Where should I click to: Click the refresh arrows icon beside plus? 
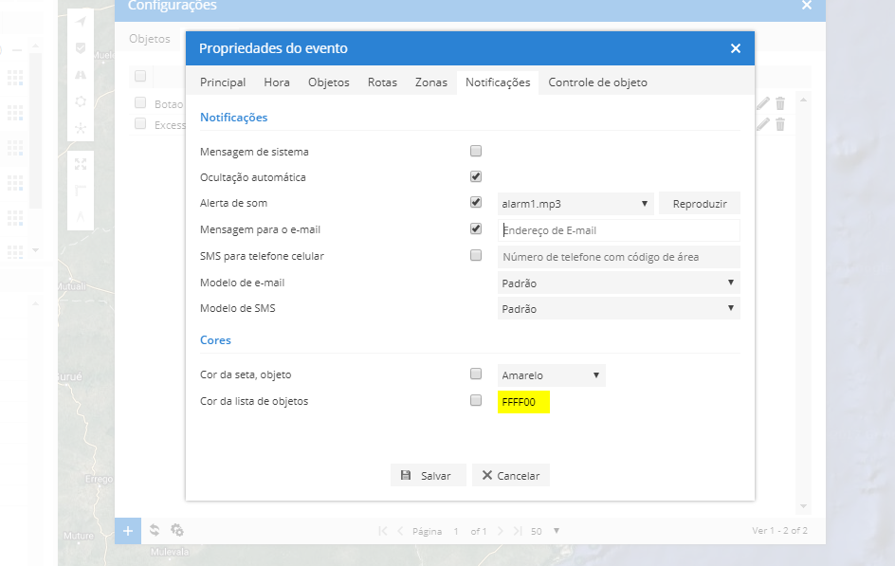click(x=155, y=530)
